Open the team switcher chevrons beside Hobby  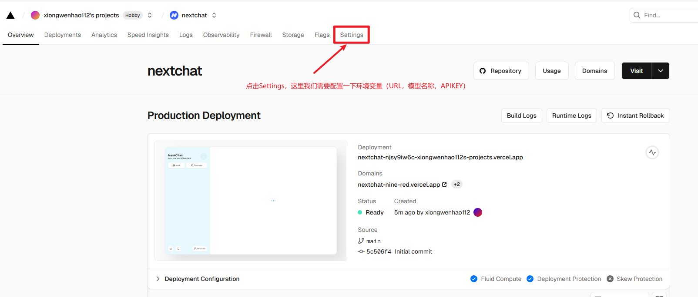150,15
